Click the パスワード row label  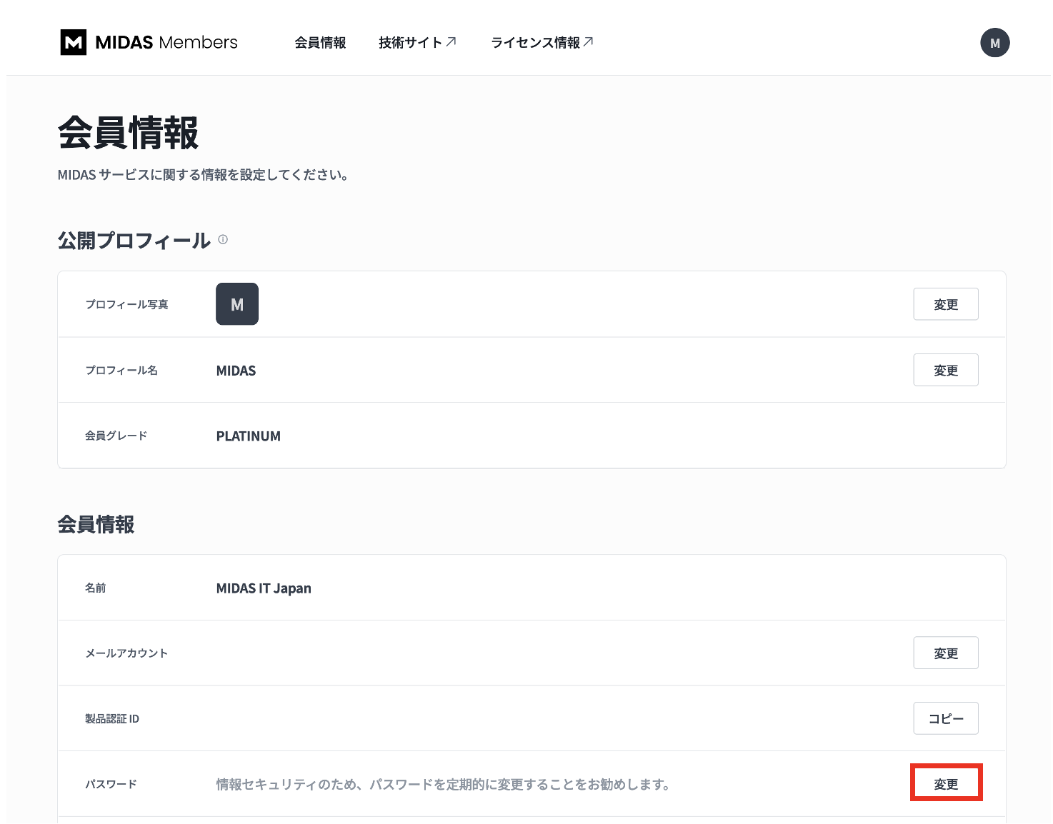[111, 784]
